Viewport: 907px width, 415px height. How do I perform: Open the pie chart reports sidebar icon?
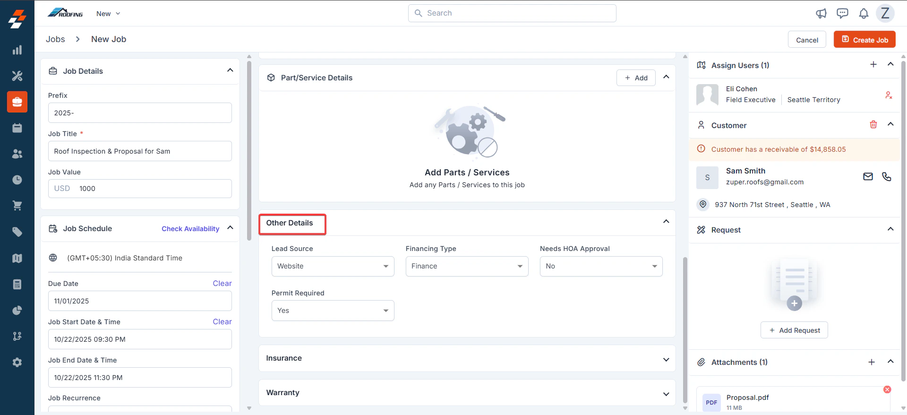coord(17,310)
